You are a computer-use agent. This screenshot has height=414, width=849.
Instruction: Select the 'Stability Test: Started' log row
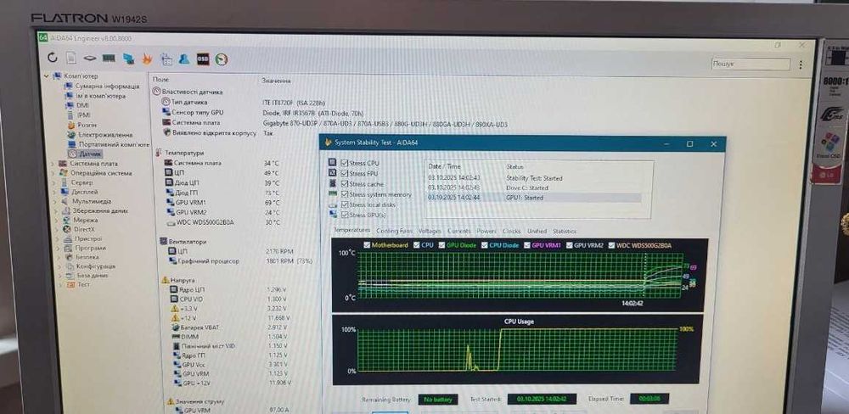pos(534,178)
